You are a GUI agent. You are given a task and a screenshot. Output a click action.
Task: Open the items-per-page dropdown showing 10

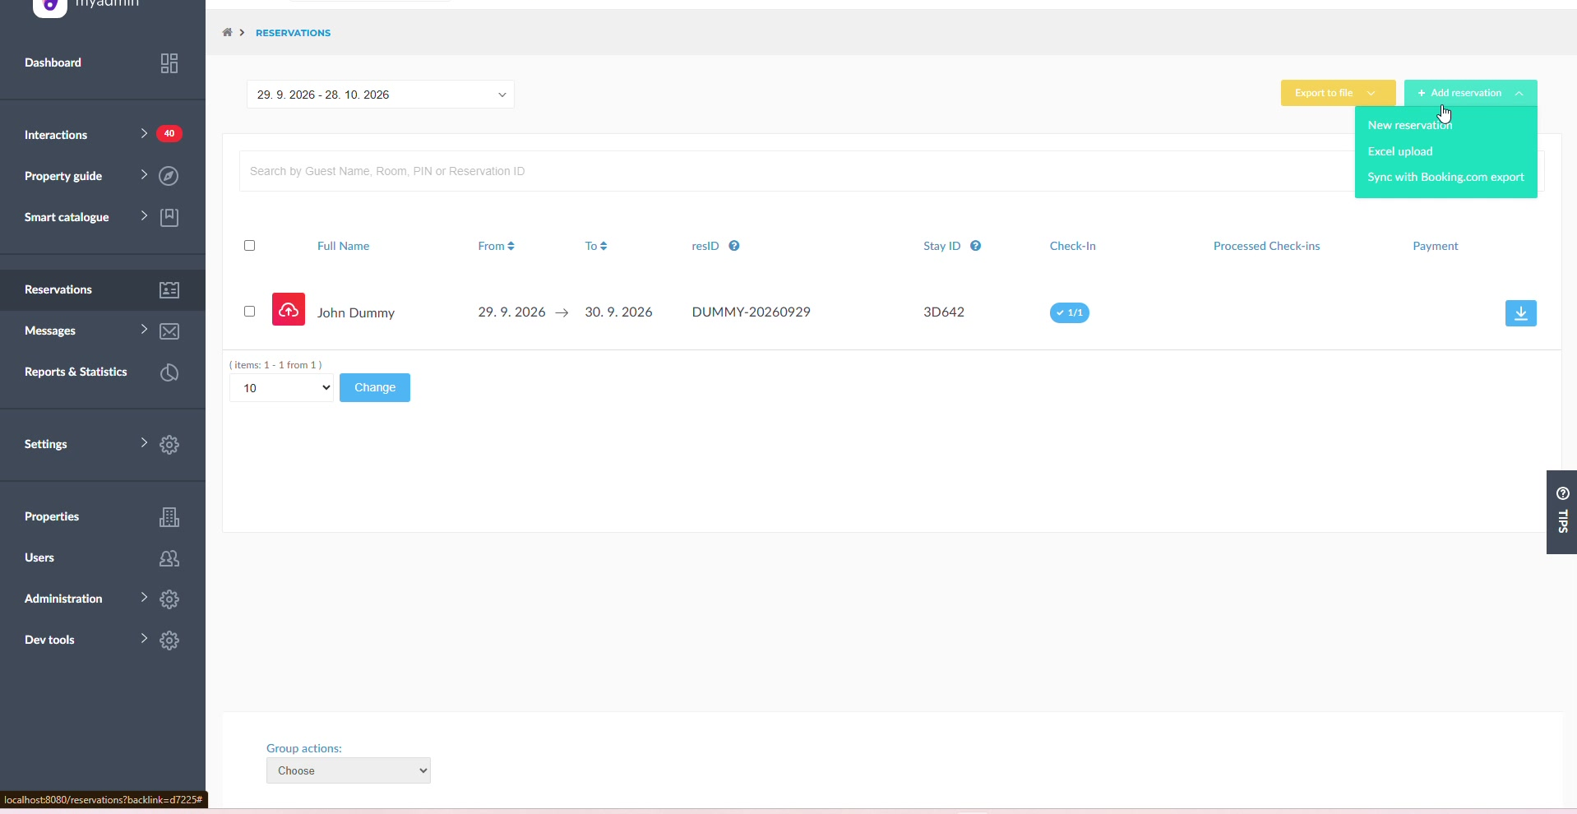tap(281, 388)
